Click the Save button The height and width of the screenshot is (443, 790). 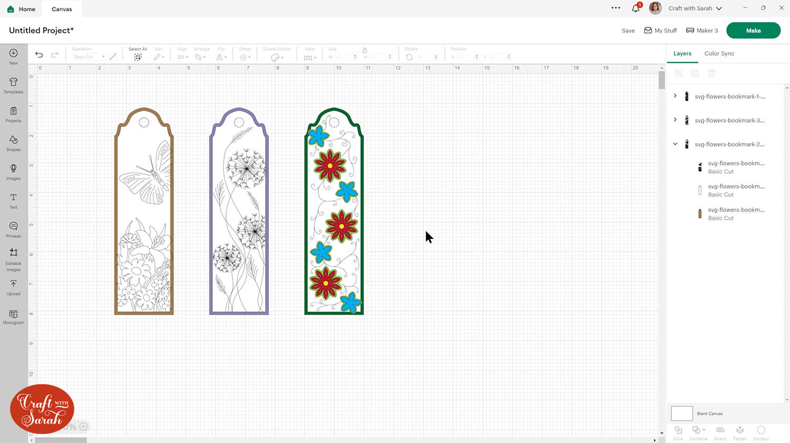click(x=628, y=31)
